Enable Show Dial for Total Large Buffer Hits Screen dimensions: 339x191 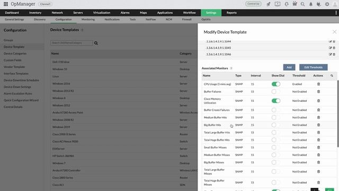(276, 132)
